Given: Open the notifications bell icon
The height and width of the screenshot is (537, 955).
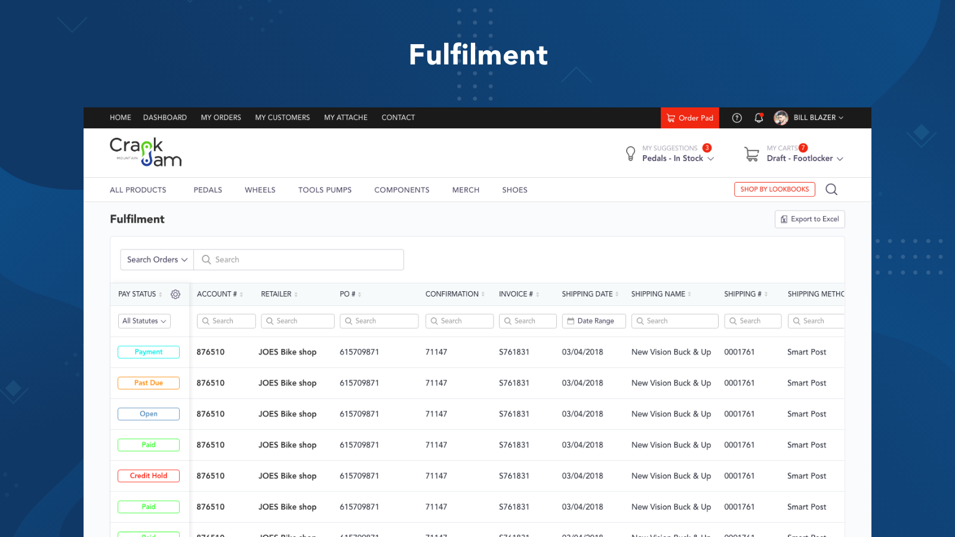Looking at the screenshot, I should coord(759,118).
